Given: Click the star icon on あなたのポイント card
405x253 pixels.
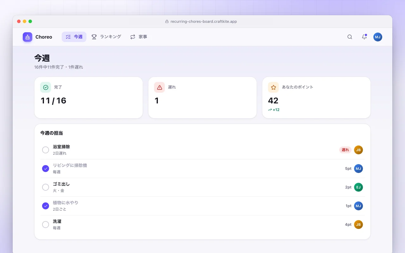Looking at the screenshot, I should tap(273, 87).
